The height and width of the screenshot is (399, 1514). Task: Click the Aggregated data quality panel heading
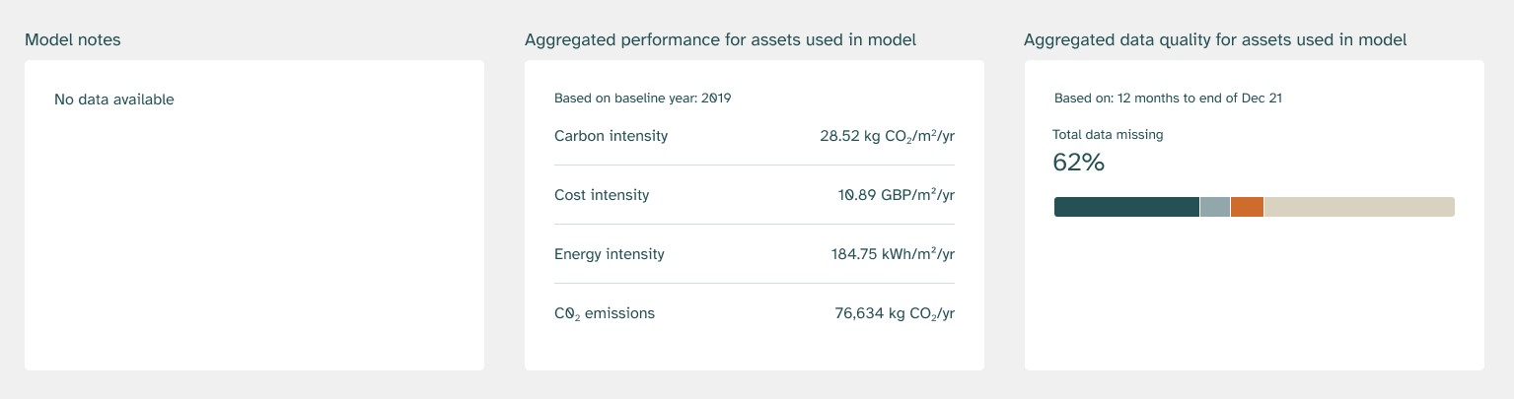click(x=1215, y=40)
